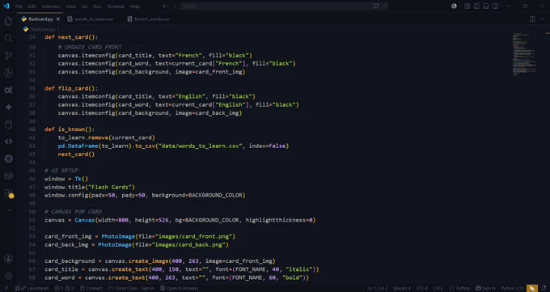Viewport: 550px width, 292px height.
Task: Click the command center search box
Action: [x=284, y=6]
